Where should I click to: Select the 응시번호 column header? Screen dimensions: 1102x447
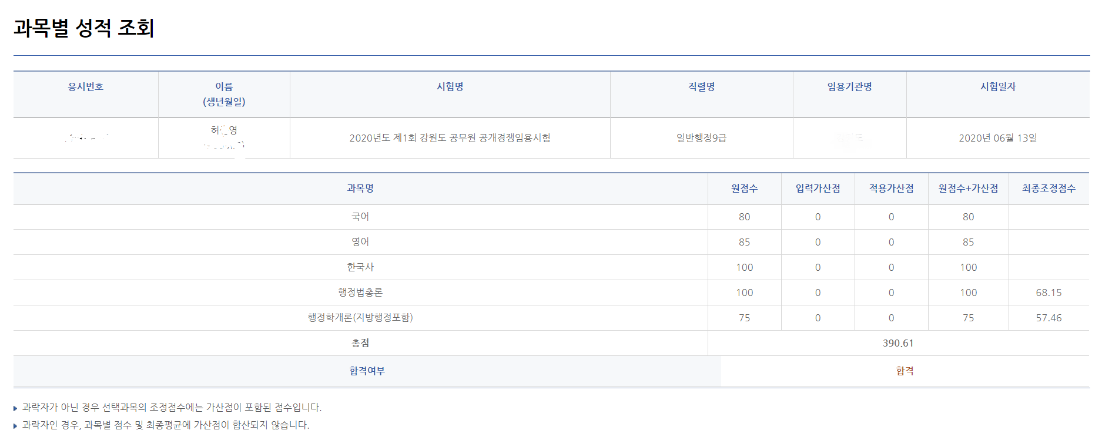[86, 87]
